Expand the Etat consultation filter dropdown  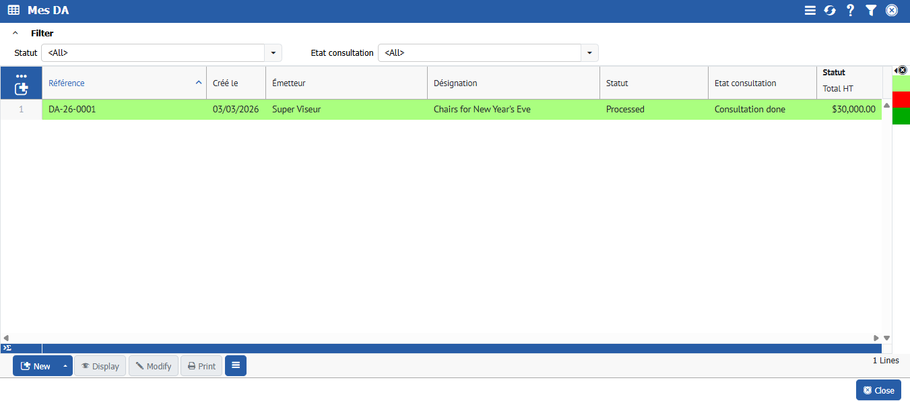(x=589, y=52)
